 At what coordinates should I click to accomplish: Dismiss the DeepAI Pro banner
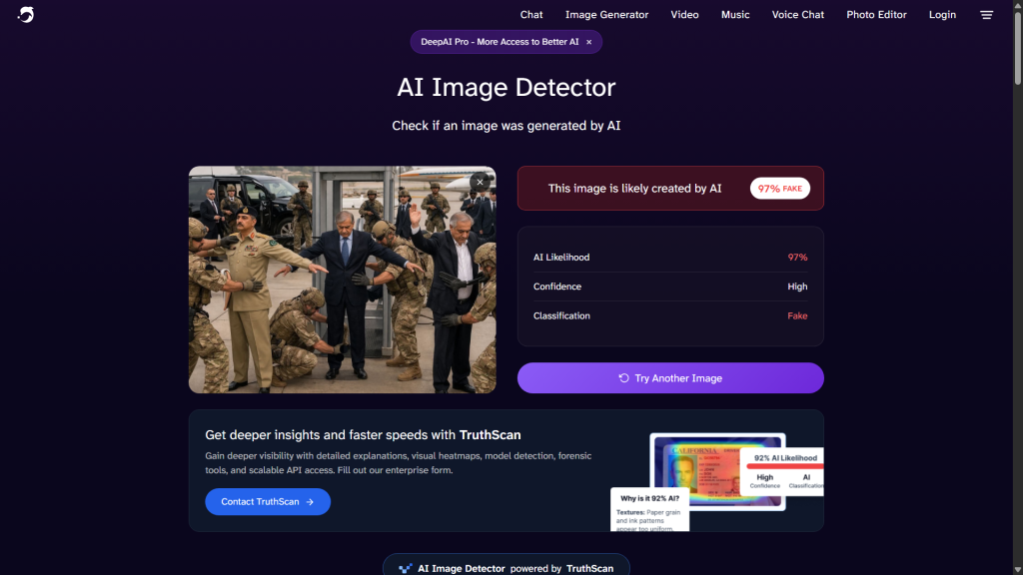588,42
